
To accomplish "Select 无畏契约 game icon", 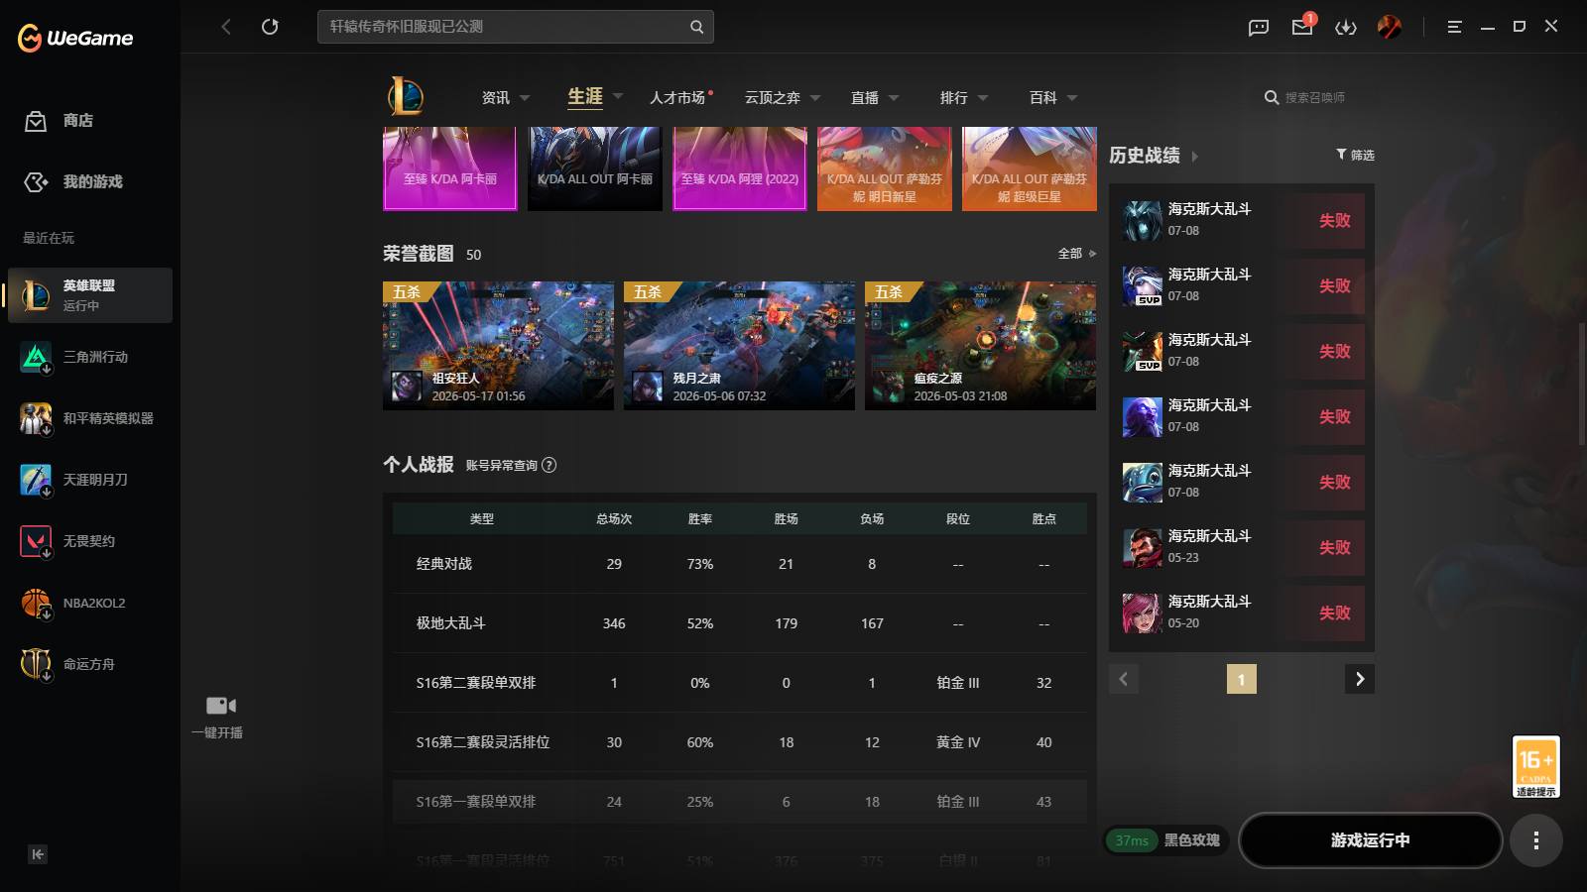I will coord(36,541).
